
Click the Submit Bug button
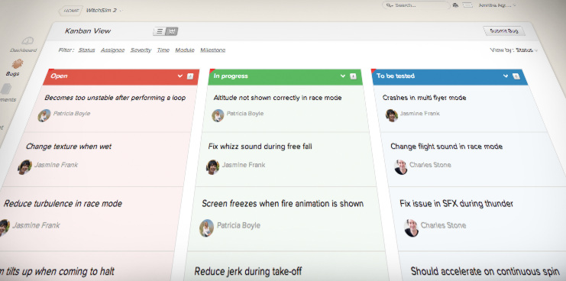(504, 31)
